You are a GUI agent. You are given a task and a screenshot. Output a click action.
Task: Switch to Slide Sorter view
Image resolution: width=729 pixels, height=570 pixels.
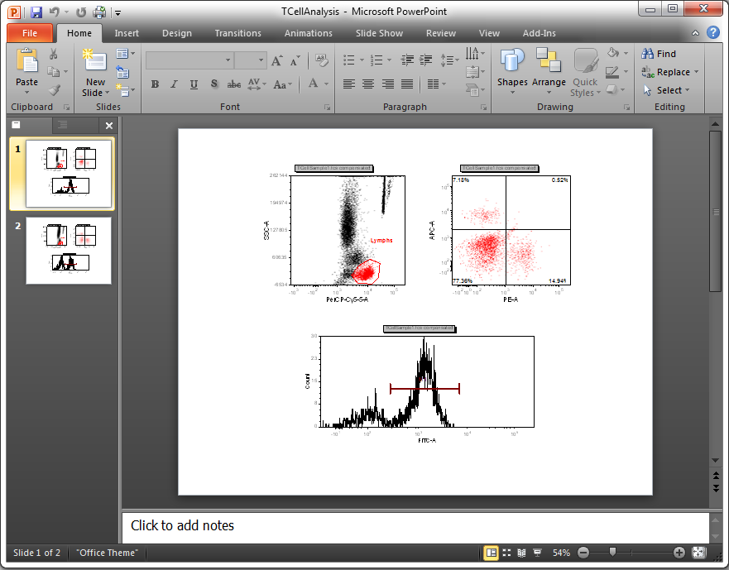(x=506, y=553)
